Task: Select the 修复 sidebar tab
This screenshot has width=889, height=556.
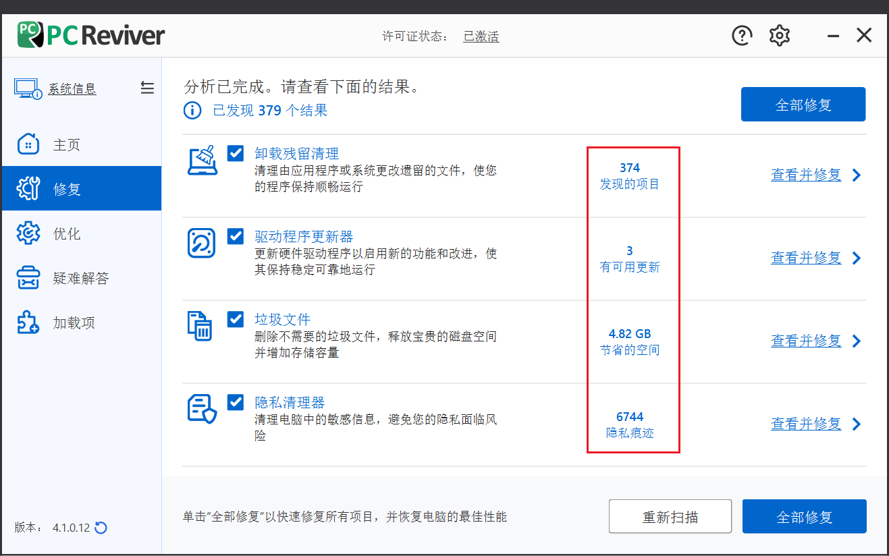Action: pyautogui.click(x=81, y=188)
